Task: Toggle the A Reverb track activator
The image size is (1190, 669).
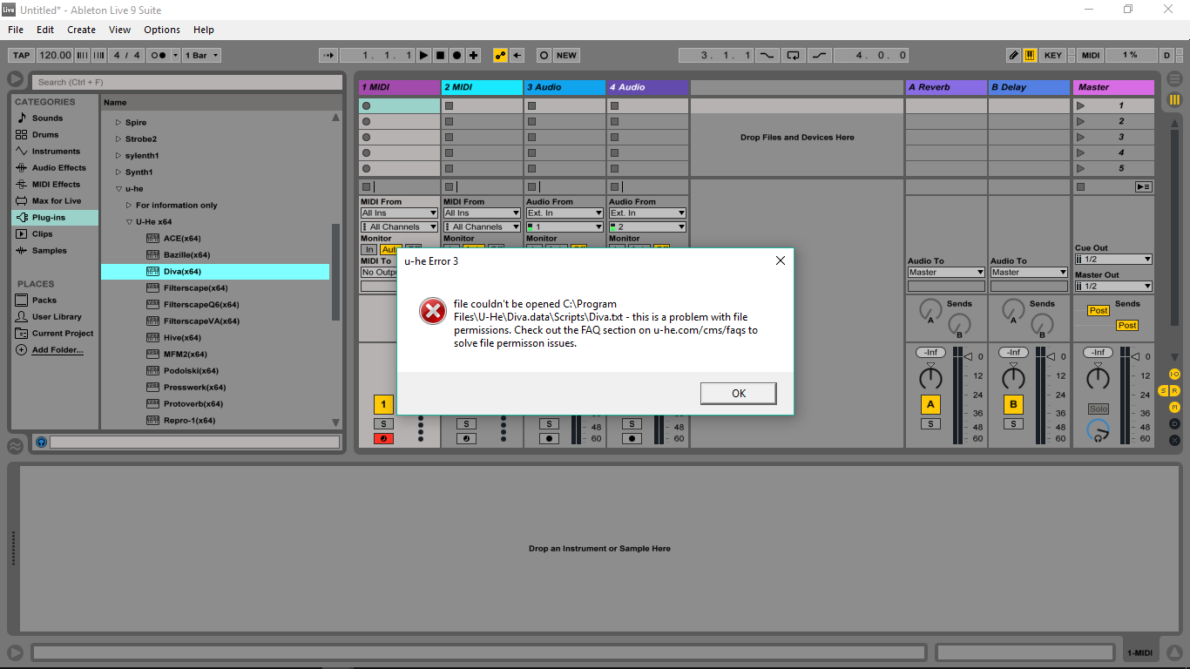Action: [930, 404]
